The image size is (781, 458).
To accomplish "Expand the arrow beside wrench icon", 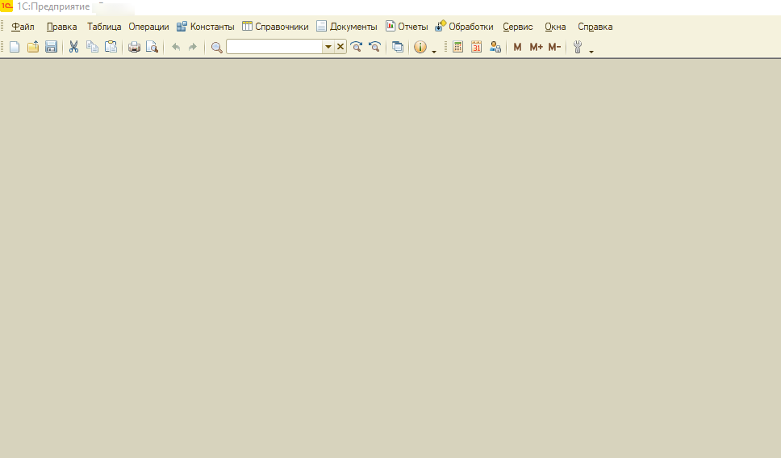I will 591,52.
